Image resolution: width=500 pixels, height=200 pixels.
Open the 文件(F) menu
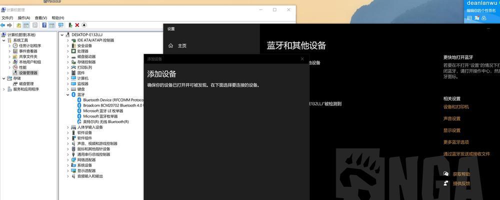[x=7, y=18]
